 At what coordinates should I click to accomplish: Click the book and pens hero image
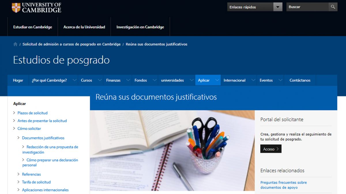(172, 150)
